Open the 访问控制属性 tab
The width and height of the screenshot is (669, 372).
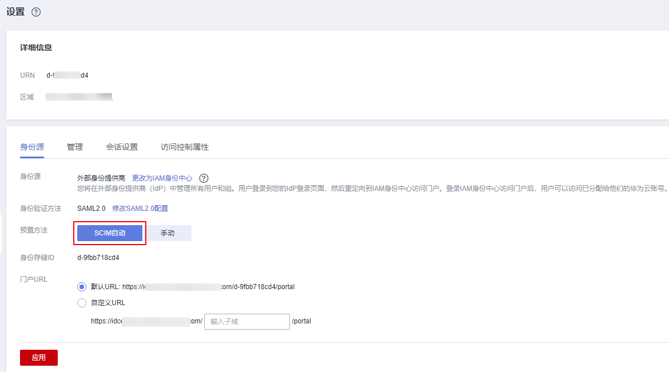pyautogui.click(x=185, y=147)
